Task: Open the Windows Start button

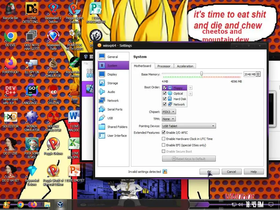Action: pos(7,205)
